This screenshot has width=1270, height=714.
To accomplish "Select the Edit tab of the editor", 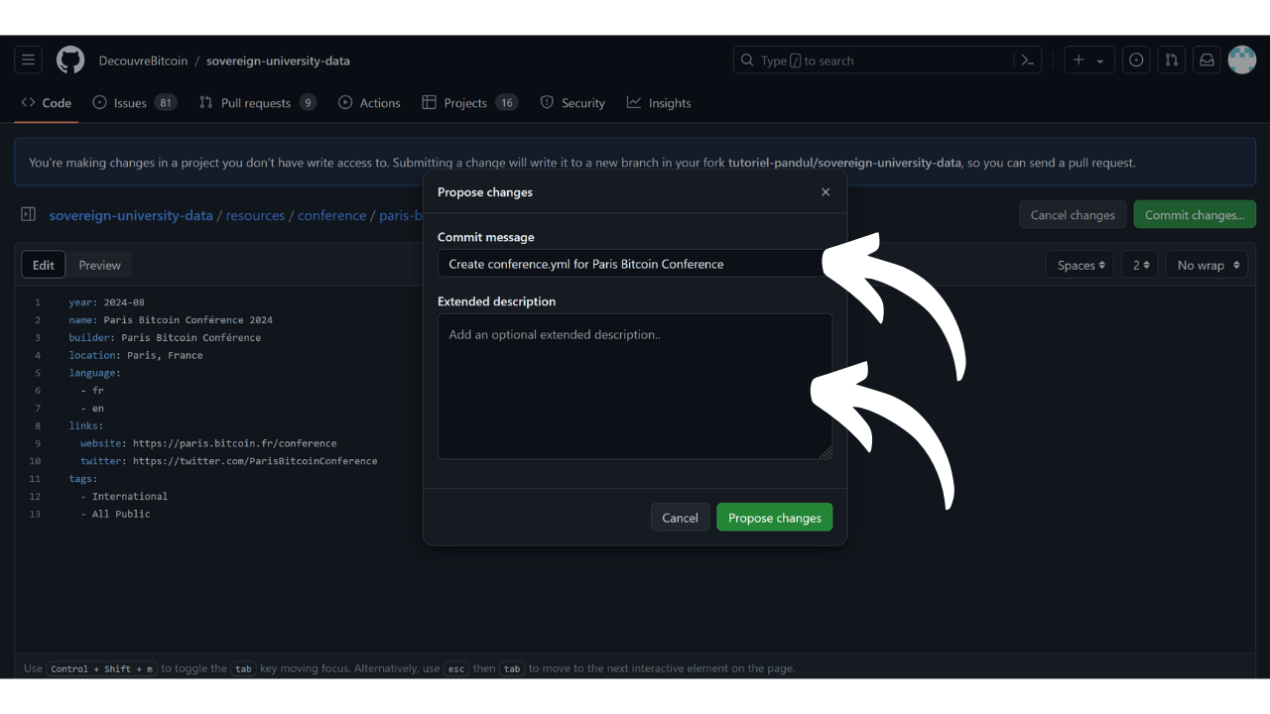I will tap(44, 265).
